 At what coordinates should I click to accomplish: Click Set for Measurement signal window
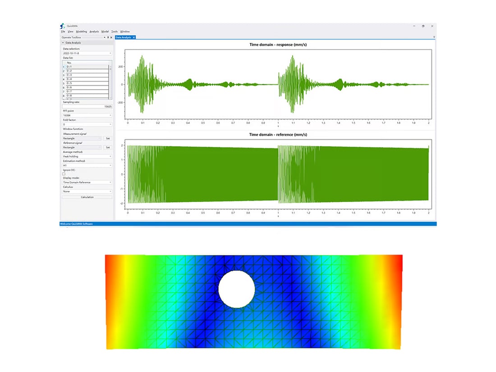point(108,138)
